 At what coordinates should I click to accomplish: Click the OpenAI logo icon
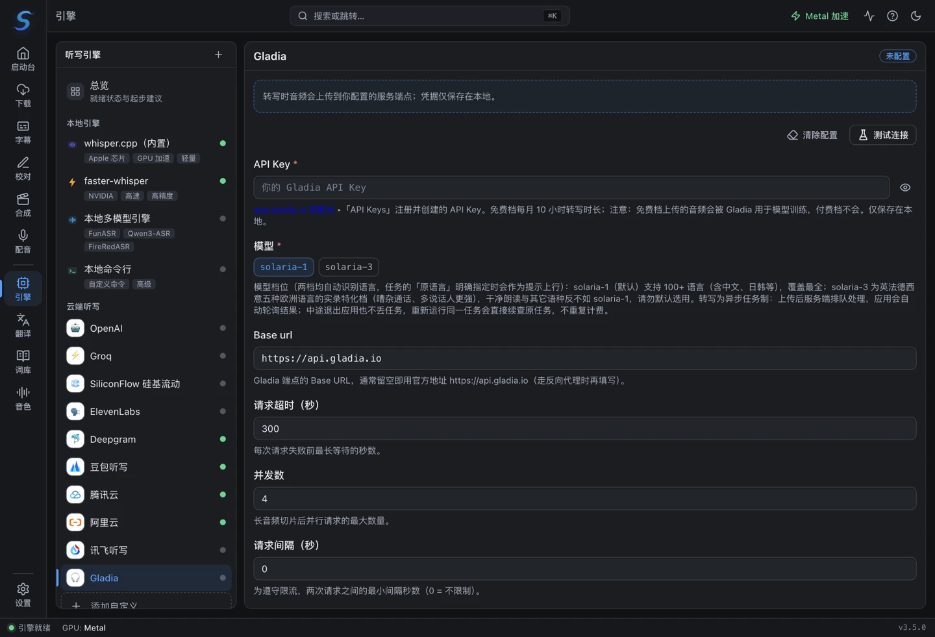pos(75,328)
